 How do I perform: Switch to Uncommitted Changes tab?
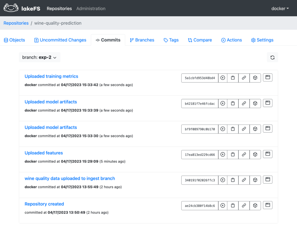60,40
